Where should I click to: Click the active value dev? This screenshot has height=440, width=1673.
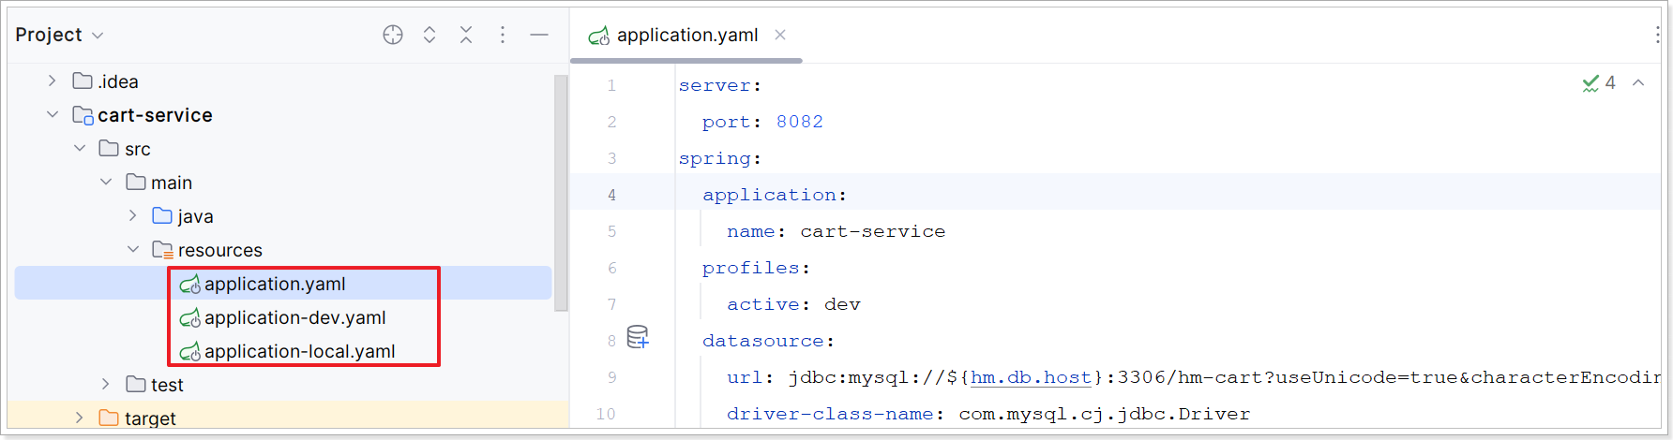842,304
